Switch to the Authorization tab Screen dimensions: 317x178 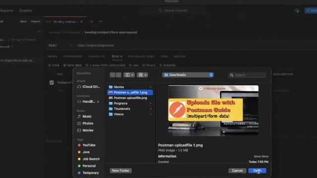pyautogui.click(x=73, y=56)
